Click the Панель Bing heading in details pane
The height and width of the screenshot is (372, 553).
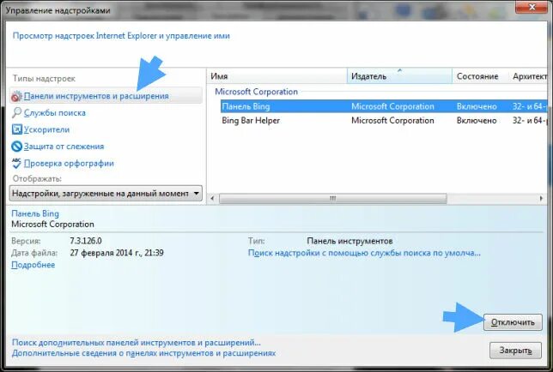click(35, 213)
